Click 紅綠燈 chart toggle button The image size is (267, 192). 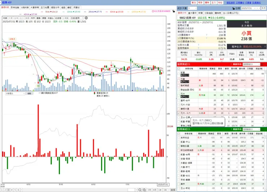58,18
